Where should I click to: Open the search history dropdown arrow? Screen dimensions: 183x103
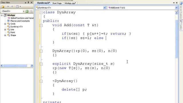[24, 11]
